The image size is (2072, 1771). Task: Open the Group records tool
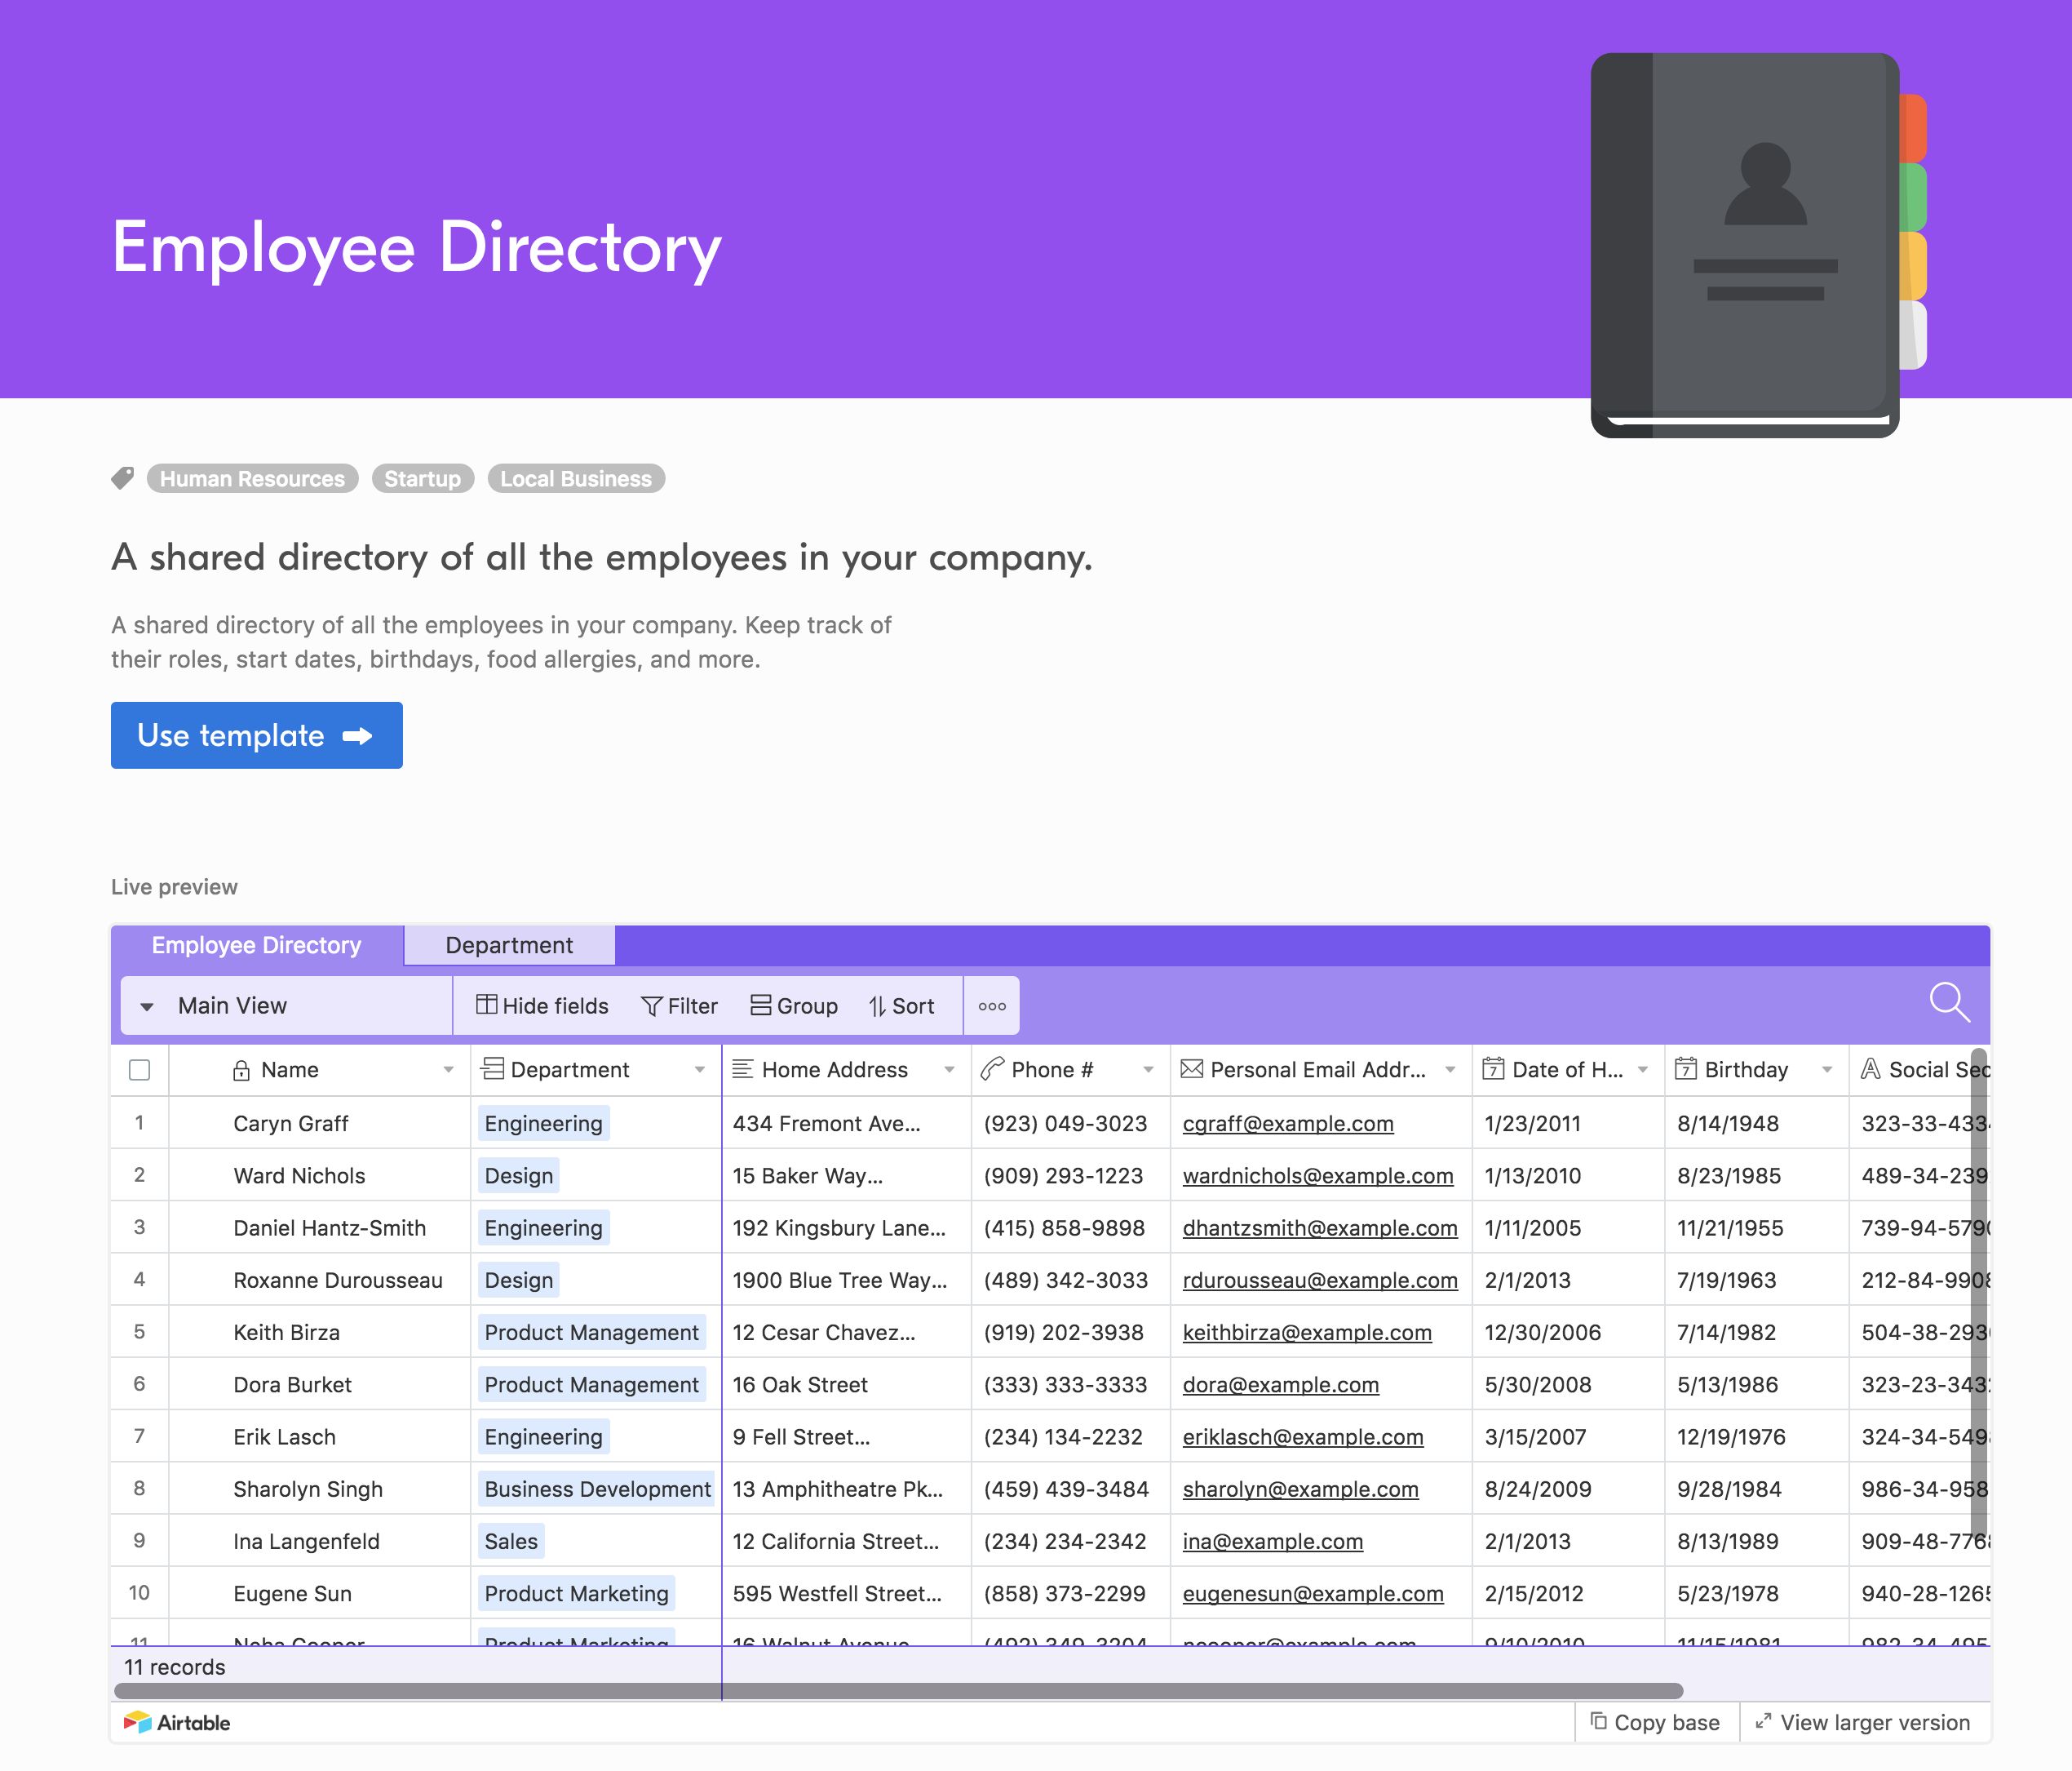pyautogui.click(x=794, y=1005)
